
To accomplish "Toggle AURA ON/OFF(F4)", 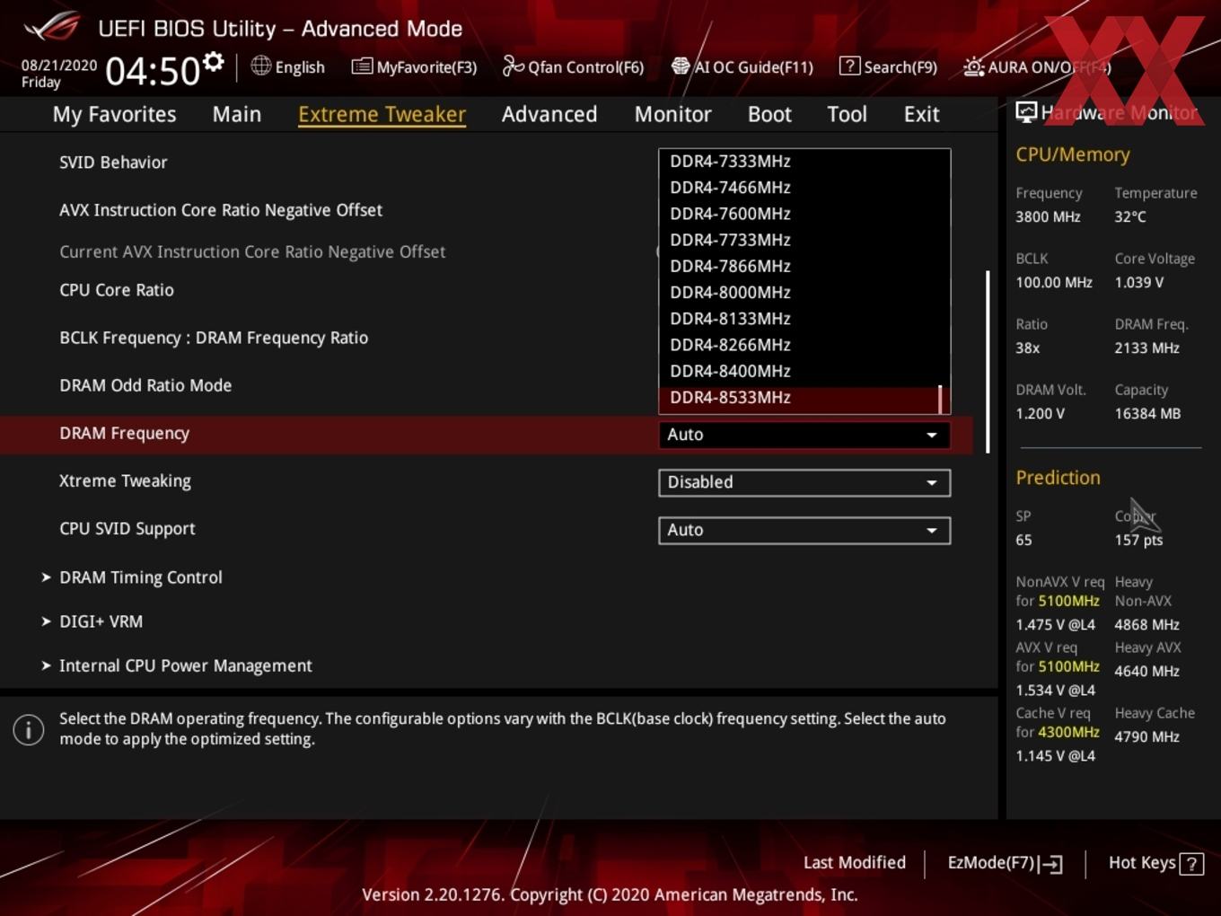I will tap(1037, 66).
